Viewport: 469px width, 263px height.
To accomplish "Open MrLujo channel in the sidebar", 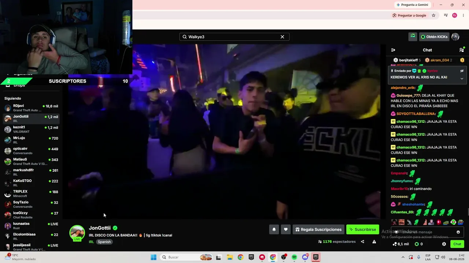I will (x=31, y=140).
